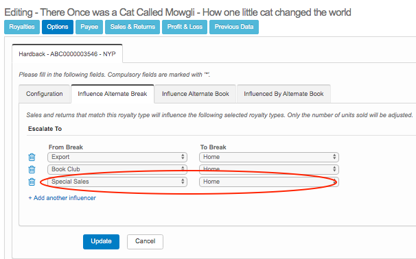Open Sales & Returns section
Image resolution: width=416 pixels, height=259 pixels.
(x=132, y=27)
